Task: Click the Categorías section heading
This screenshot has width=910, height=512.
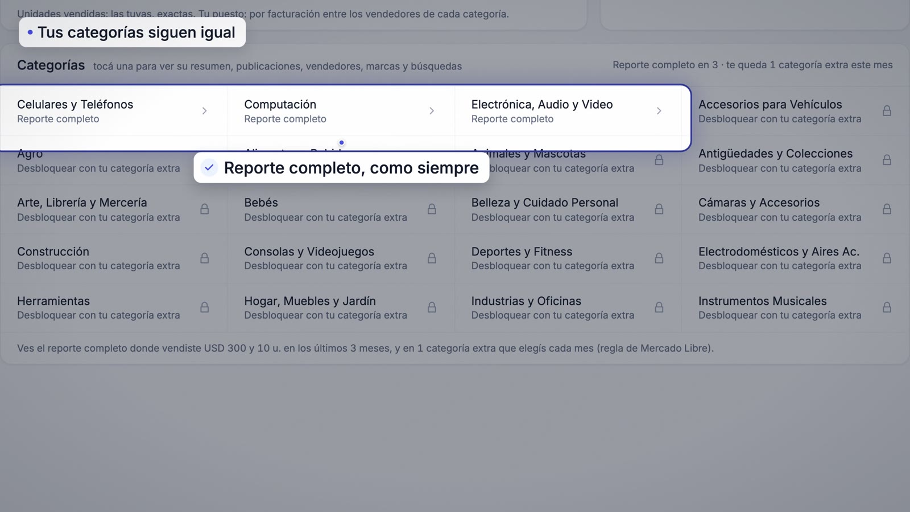Action: point(51,65)
